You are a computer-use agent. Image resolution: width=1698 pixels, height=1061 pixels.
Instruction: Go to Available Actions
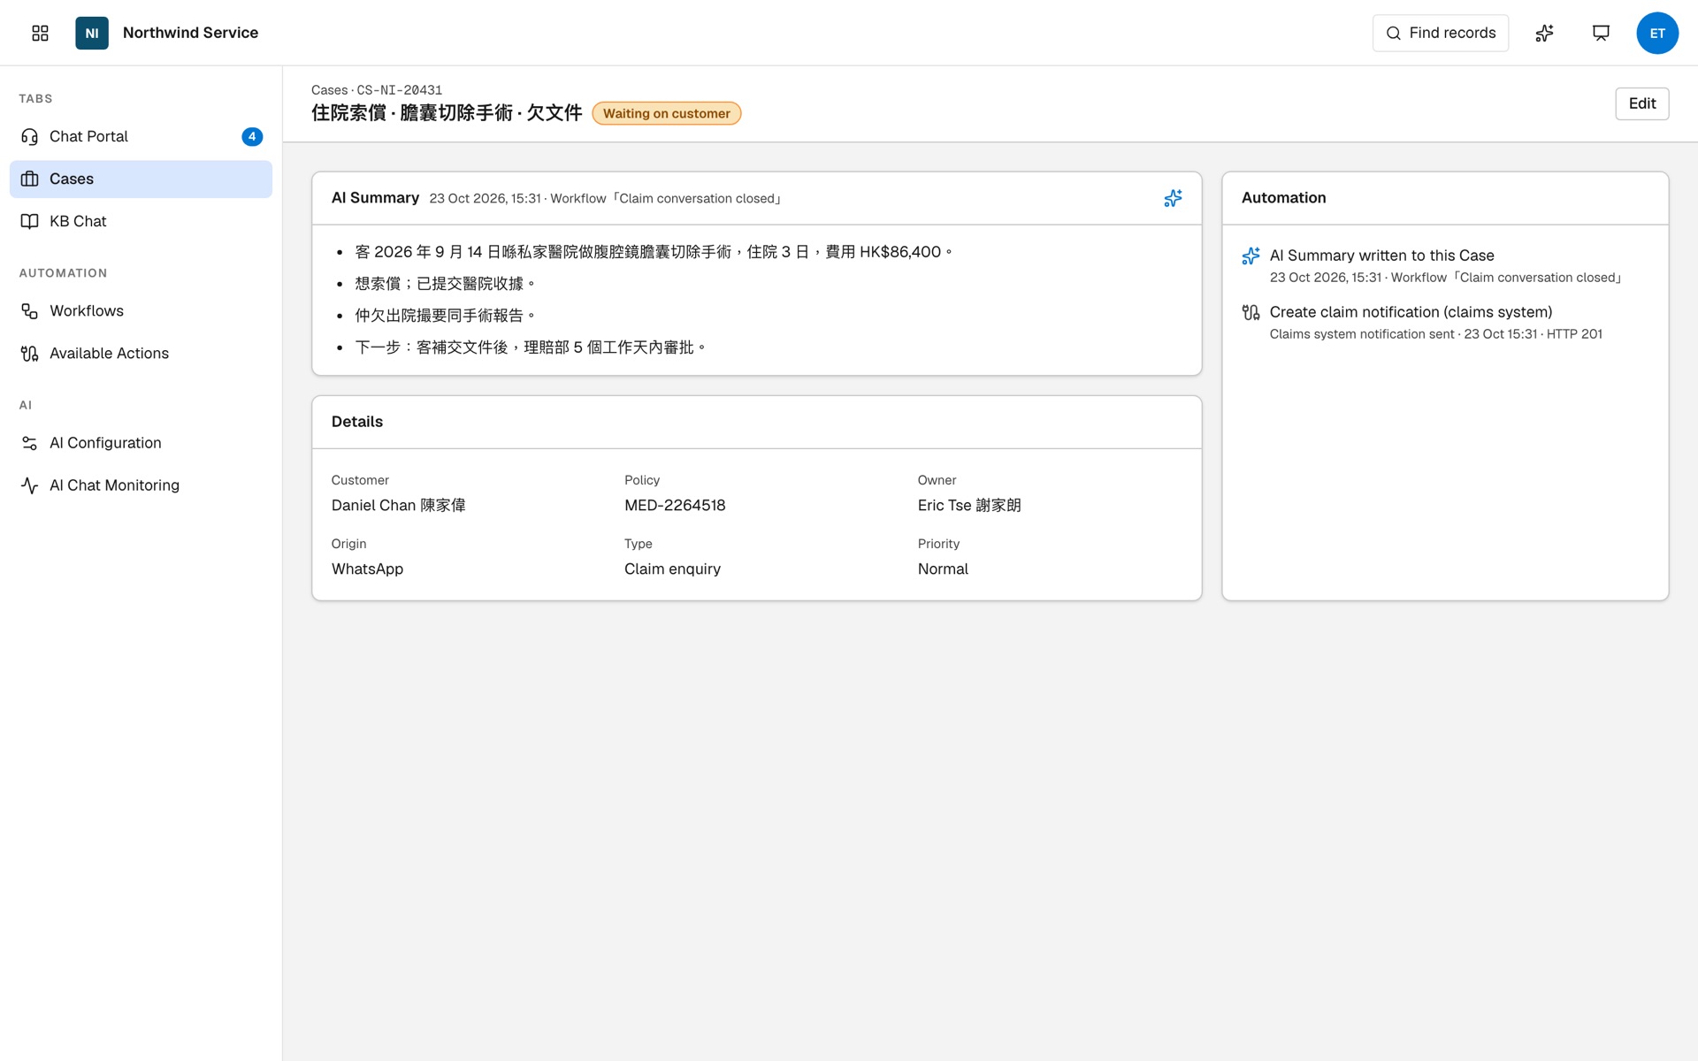(141, 354)
